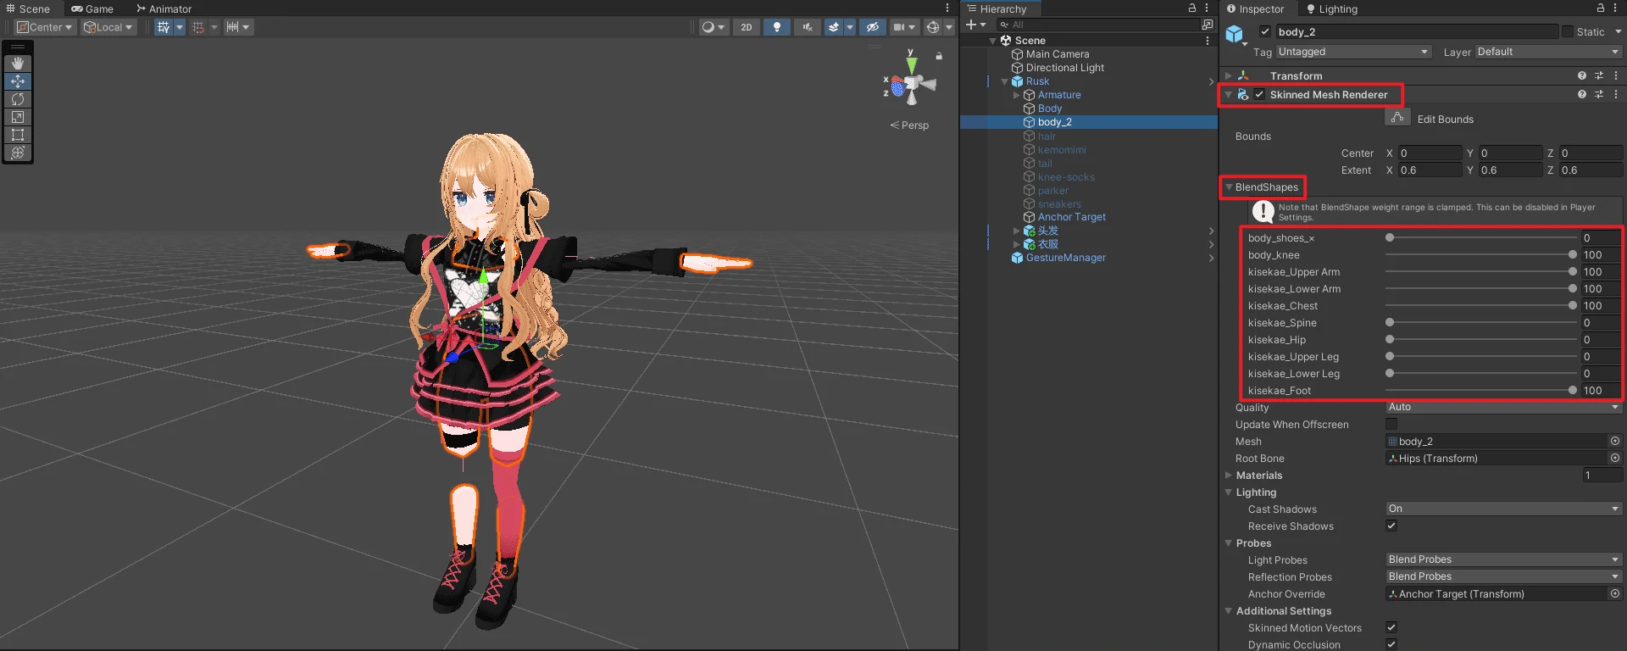Click the Edit Bounds icon button
Image resolution: width=1627 pixels, height=651 pixels.
tap(1397, 118)
